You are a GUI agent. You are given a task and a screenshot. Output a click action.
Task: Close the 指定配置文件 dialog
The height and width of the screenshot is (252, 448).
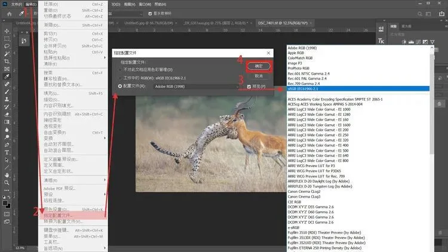268,53
